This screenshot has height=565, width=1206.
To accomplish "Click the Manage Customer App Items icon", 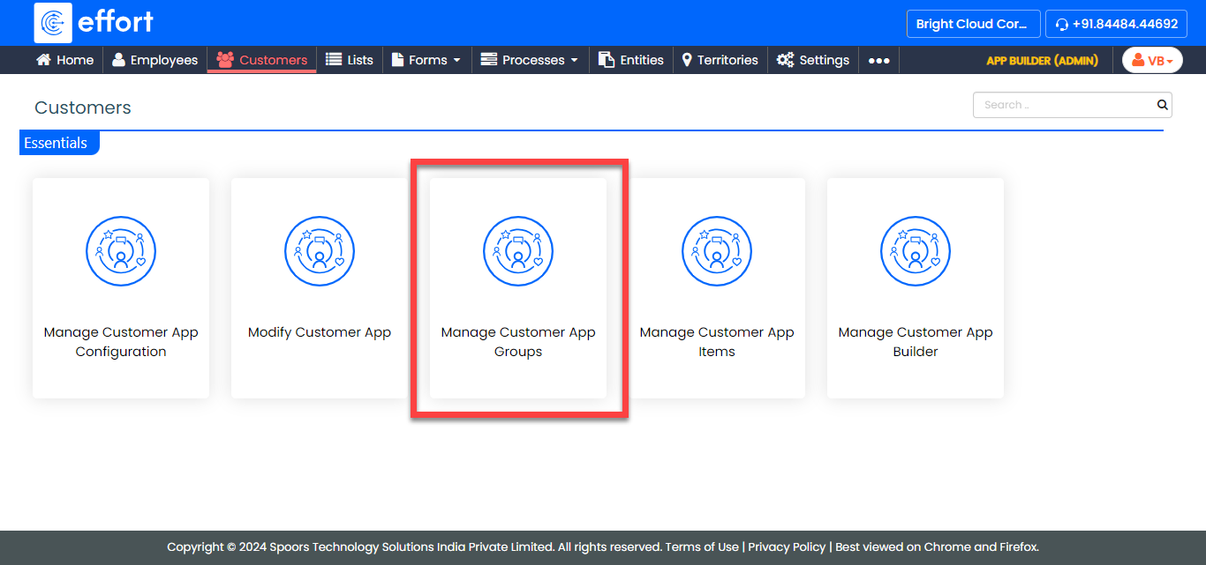I will point(717,252).
